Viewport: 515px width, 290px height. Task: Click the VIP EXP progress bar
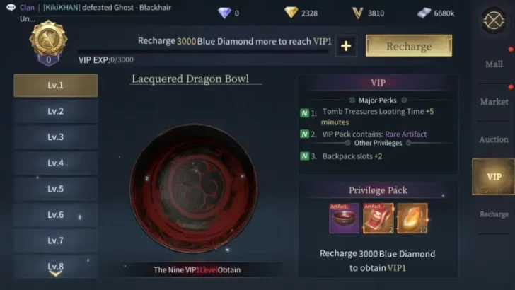[203, 51]
